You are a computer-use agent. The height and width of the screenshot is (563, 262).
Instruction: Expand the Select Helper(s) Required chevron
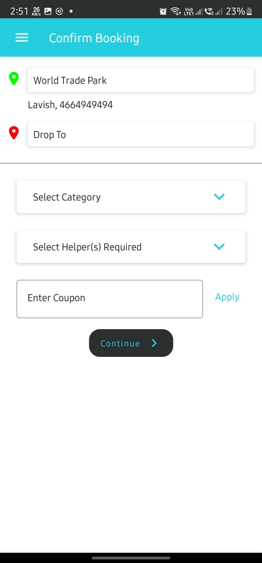pyautogui.click(x=219, y=246)
